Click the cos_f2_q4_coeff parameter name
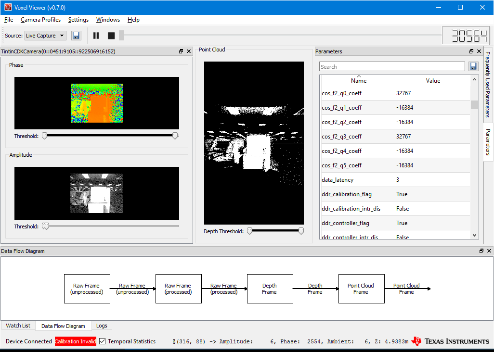This screenshot has width=494, height=352. (x=341, y=151)
